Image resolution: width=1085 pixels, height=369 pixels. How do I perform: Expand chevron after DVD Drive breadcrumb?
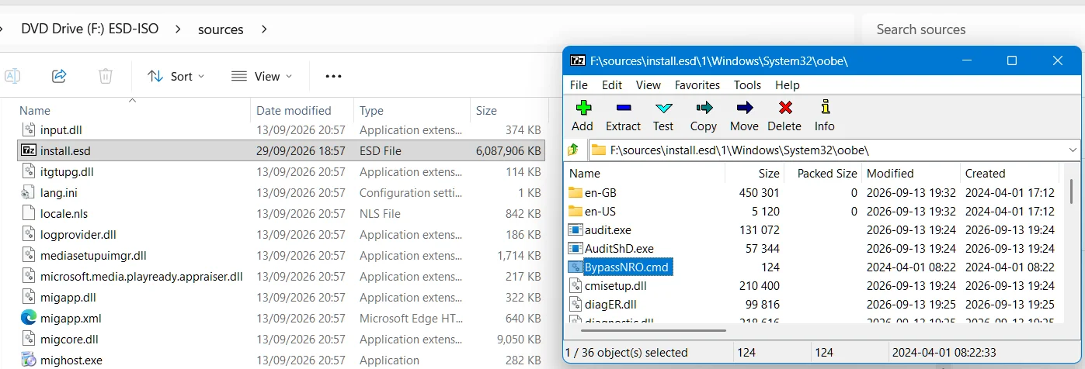click(178, 29)
